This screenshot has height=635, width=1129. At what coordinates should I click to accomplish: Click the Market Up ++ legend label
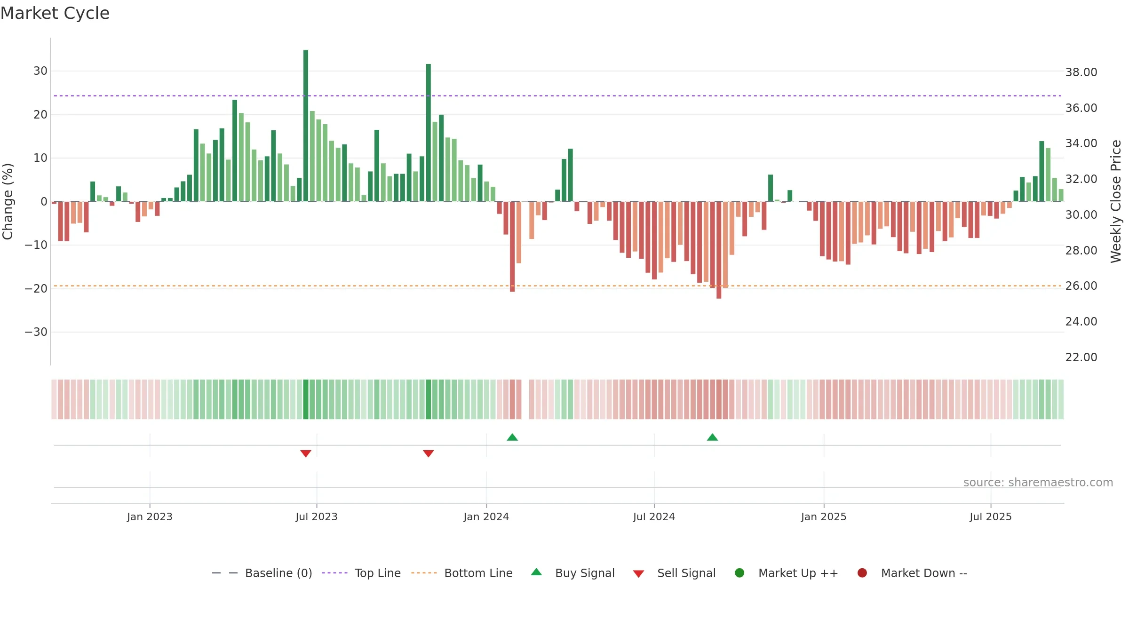pyautogui.click(x=798, y=573)
